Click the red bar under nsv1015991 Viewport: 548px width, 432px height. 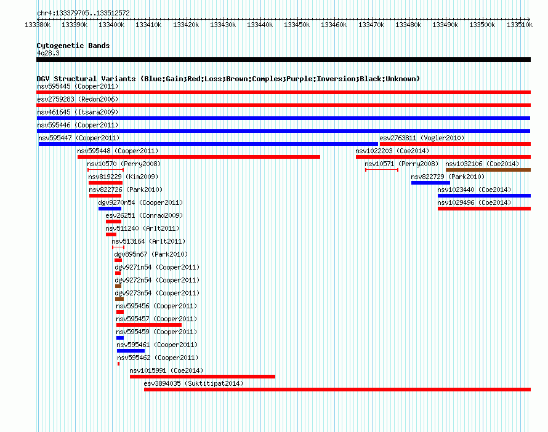tap(203, 377)
